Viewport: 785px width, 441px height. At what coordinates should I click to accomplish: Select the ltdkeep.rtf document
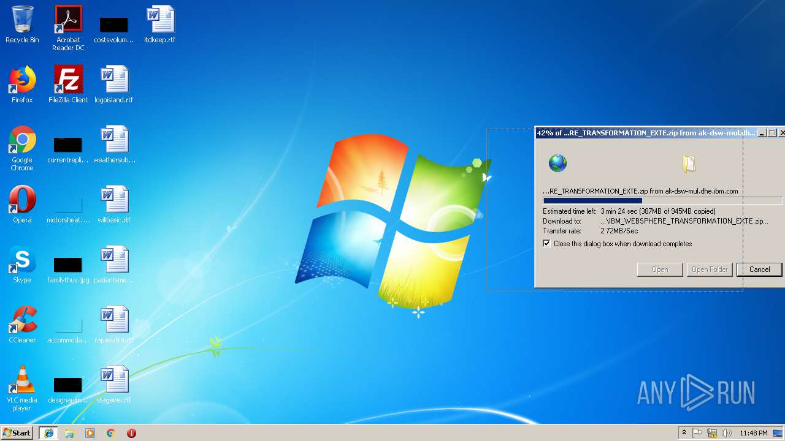[x=159, y=24]
